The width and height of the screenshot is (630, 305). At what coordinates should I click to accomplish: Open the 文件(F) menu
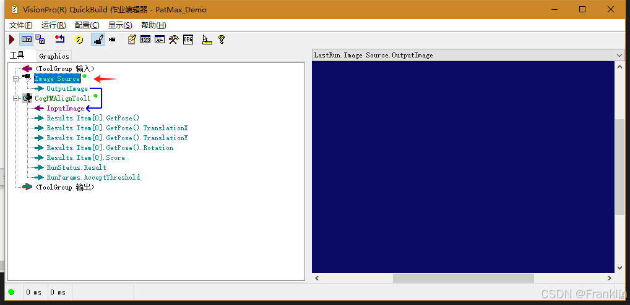tap(21, 25)
